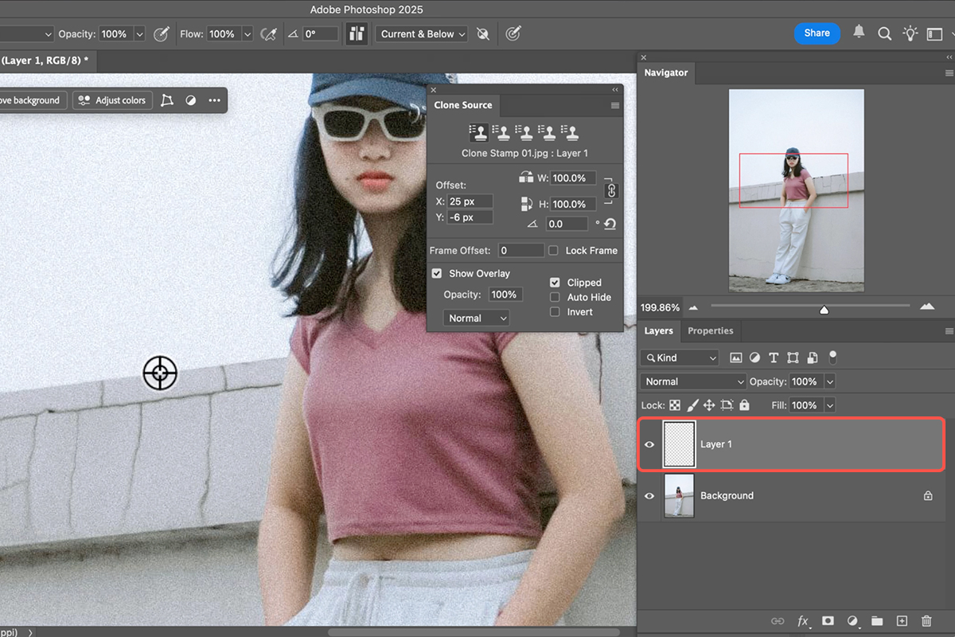Select the Navigator panel tab
Image resolution: width=955 pixels, height=637 pixels.
(666, 72)
